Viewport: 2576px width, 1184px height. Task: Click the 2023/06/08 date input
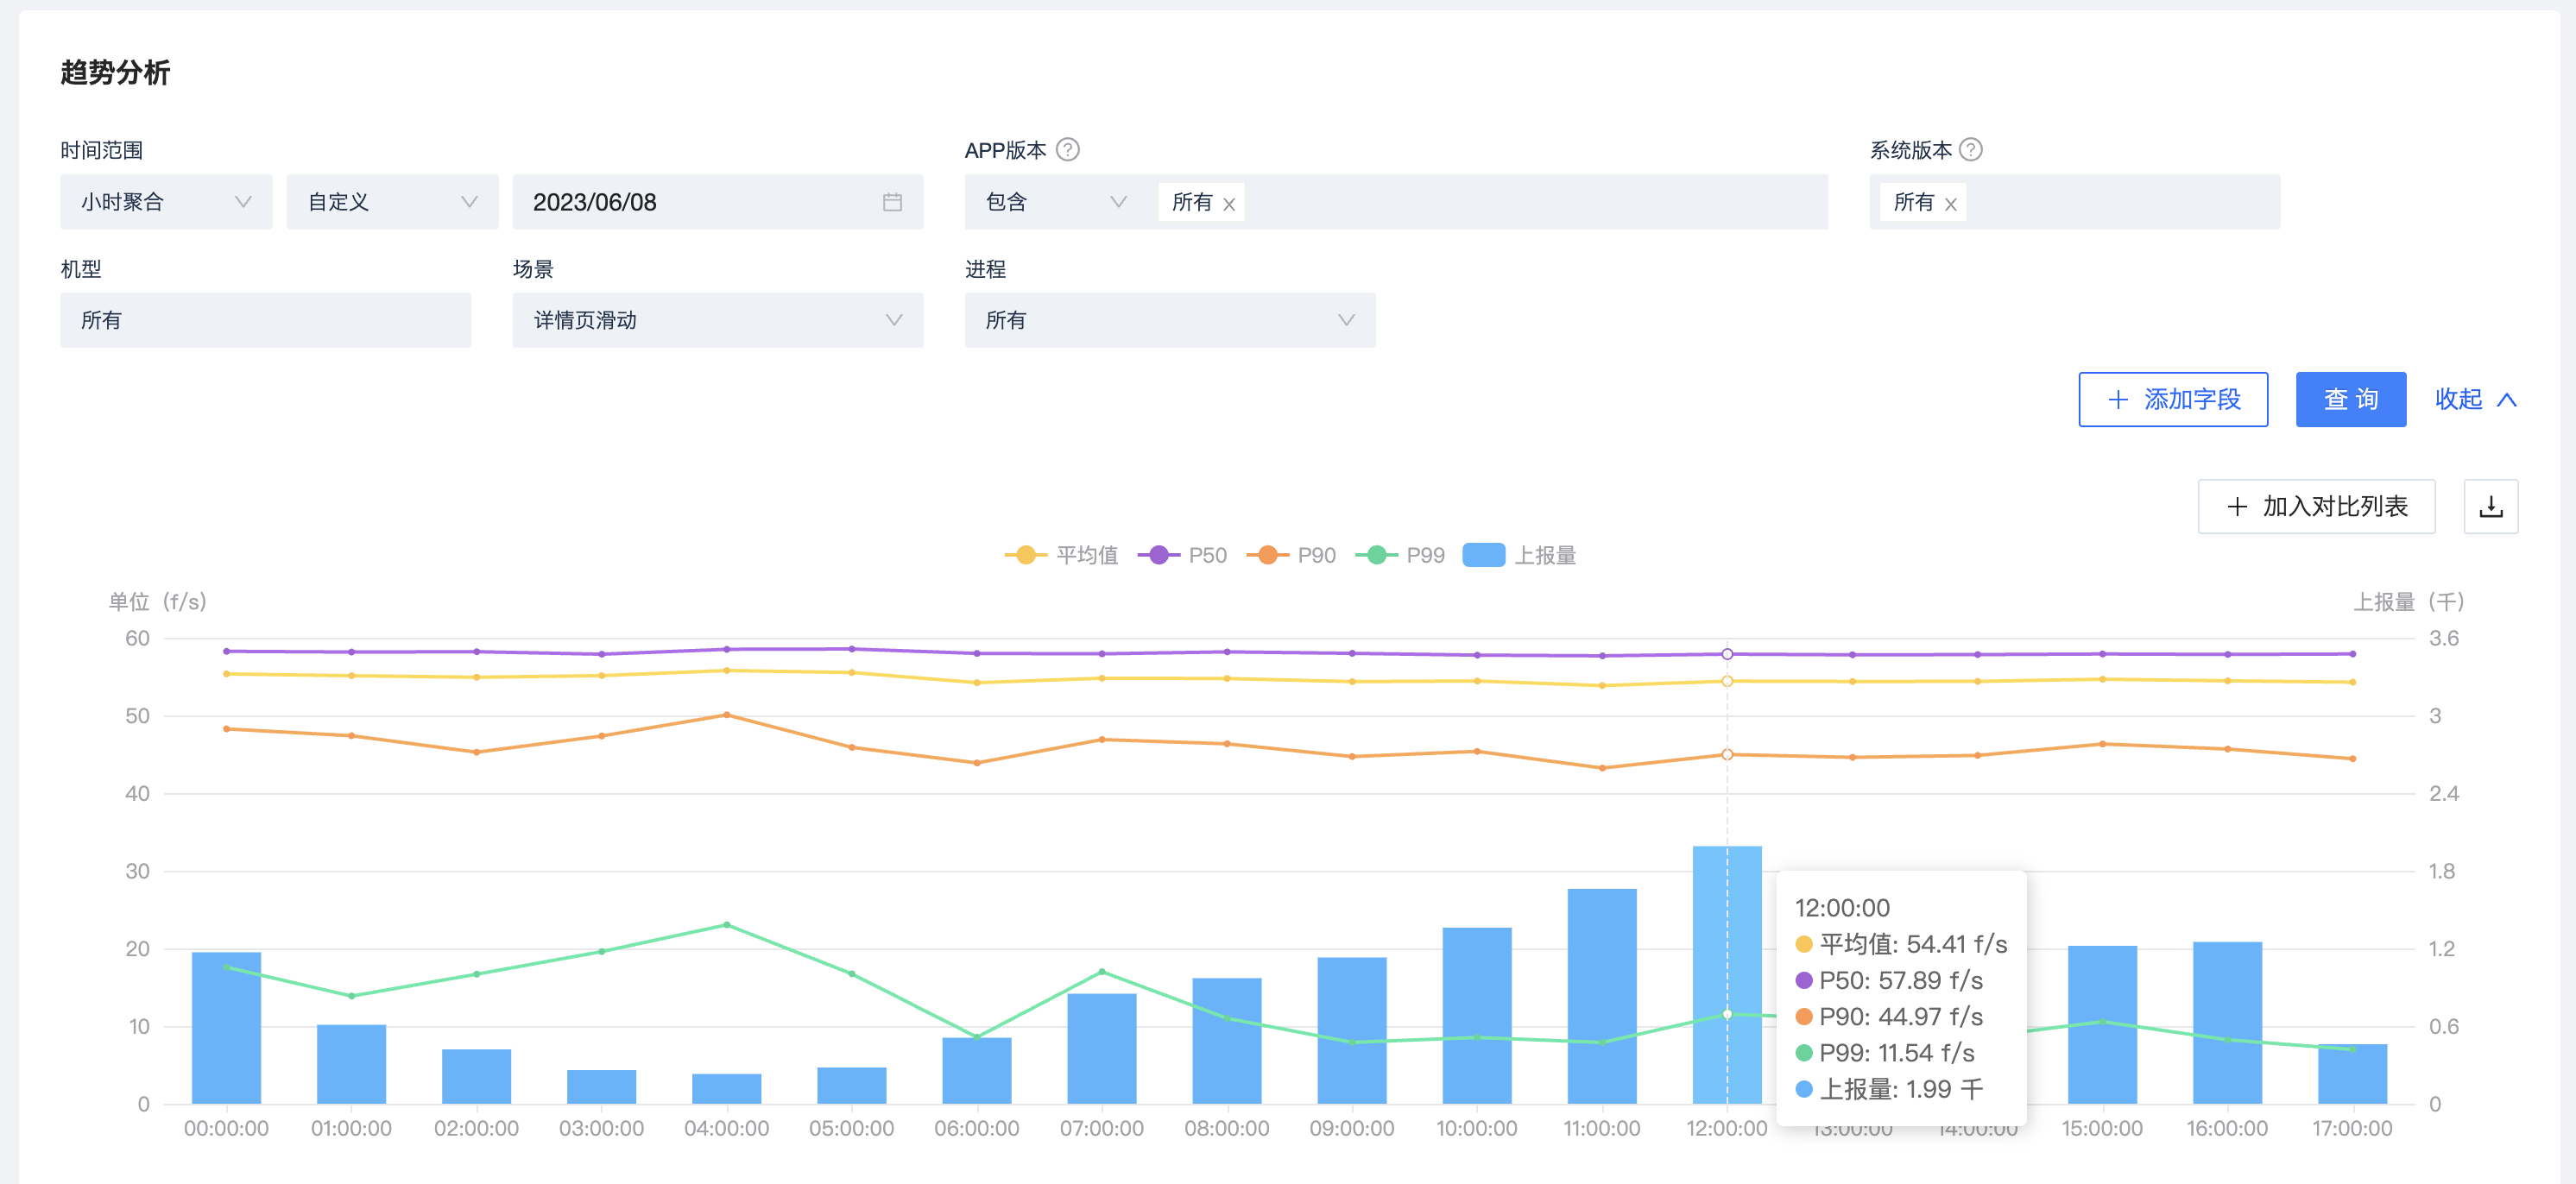[x=717, y=202]
